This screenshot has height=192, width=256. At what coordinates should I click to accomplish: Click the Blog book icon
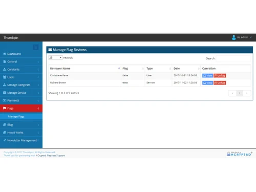(5, 125)
